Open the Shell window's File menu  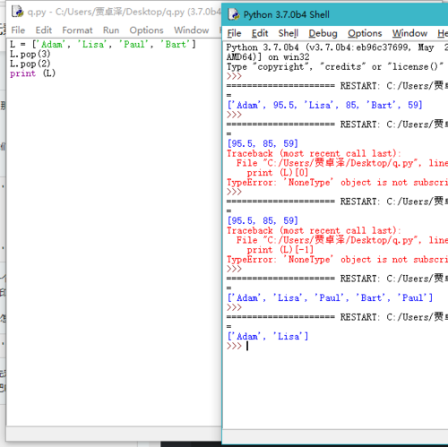234,33
